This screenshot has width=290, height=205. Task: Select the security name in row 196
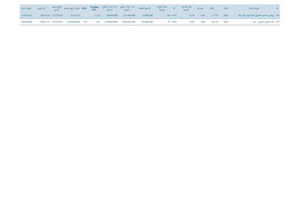(x=256, y=16)
